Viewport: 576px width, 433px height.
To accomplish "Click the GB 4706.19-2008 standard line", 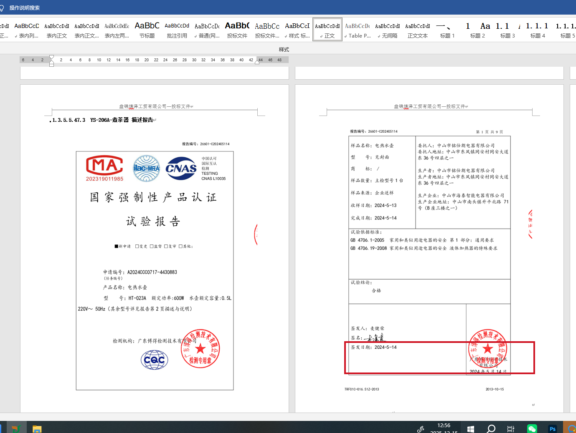I will click(424, 248).
